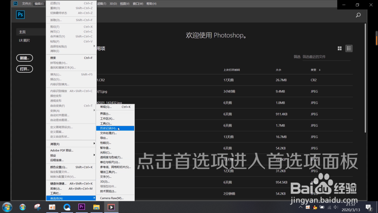Open the volume speaker tray icon

(336, 207)
